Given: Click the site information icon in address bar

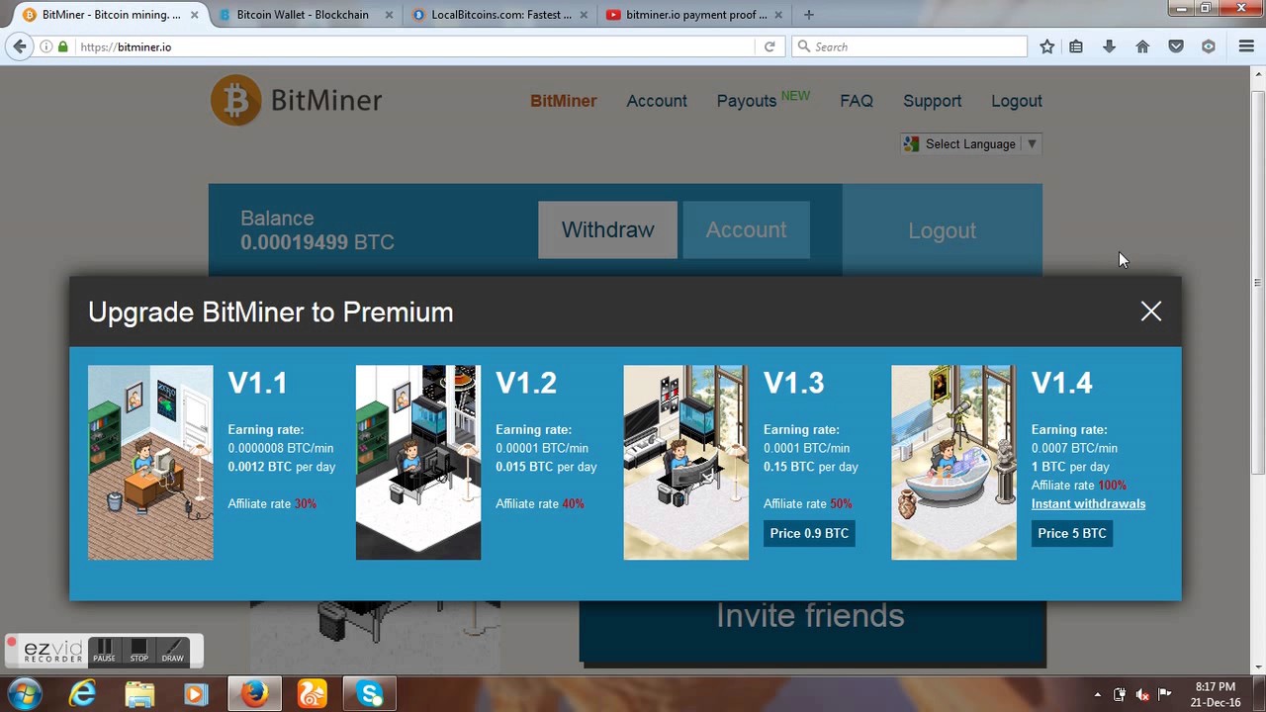Looking at the screenshot, I should (45, 46).
